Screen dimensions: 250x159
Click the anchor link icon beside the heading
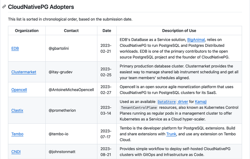4,7
